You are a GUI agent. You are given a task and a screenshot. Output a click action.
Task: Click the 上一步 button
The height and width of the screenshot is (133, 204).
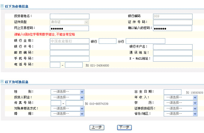pyautogui.click(x=97, y=127)
